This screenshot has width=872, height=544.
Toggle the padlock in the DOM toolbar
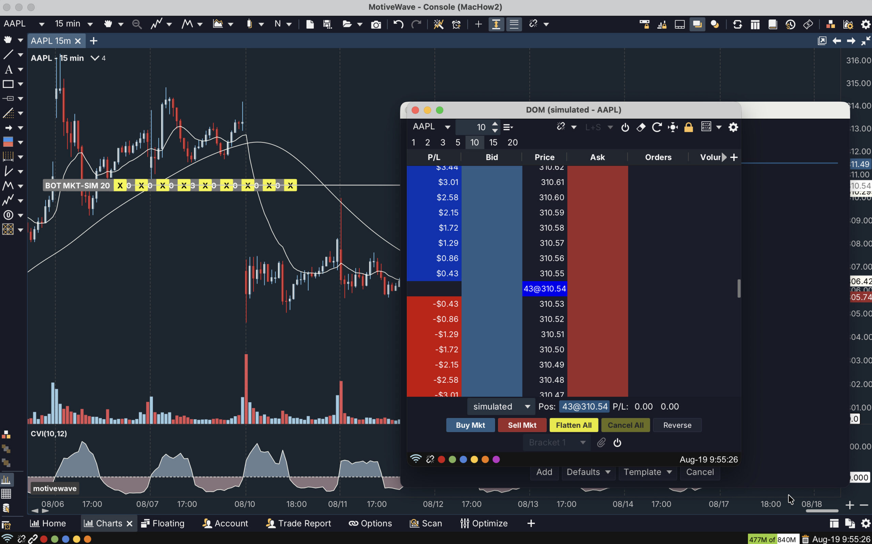688,127
